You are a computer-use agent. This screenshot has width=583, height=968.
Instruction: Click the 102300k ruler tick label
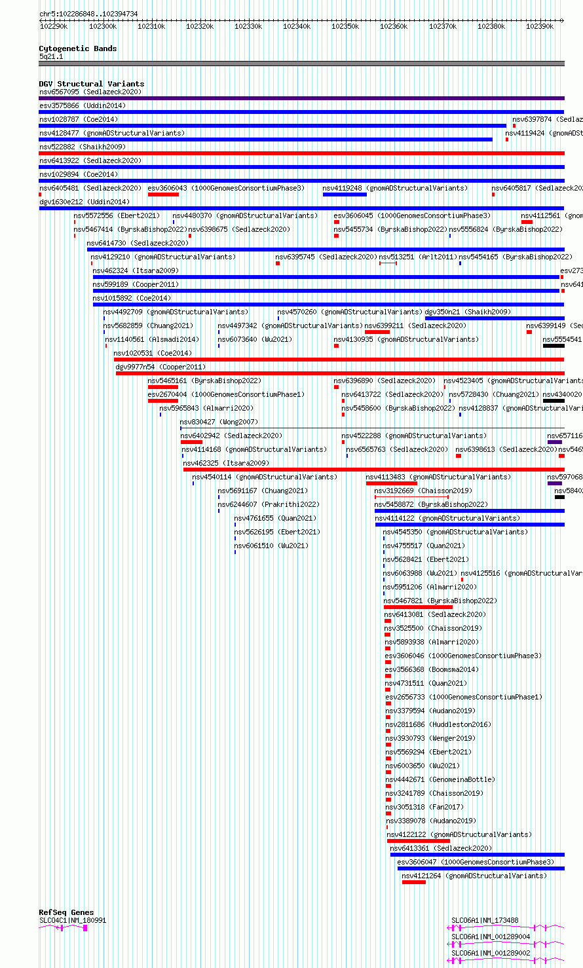pos(102,26)
